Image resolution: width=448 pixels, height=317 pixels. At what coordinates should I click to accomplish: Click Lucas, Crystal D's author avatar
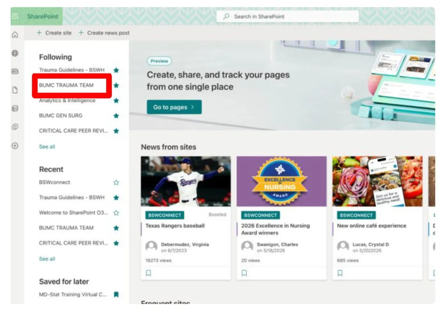(x=343, y=247)
